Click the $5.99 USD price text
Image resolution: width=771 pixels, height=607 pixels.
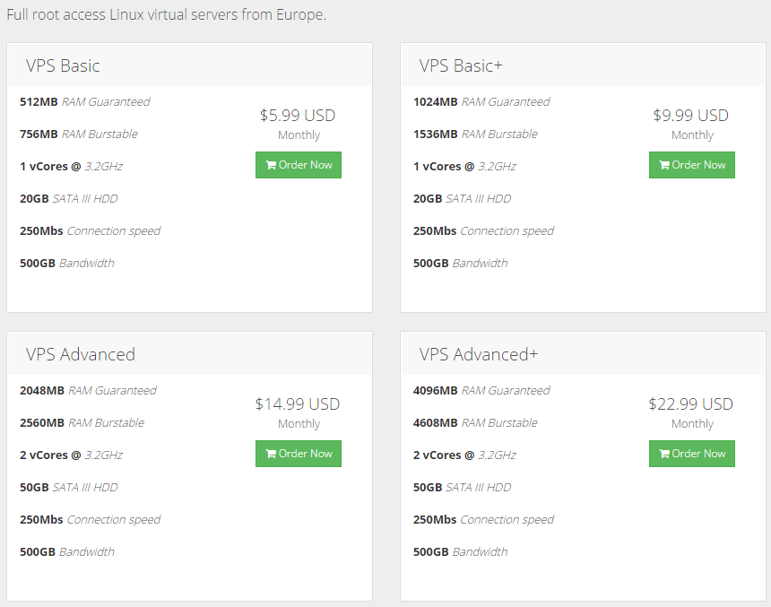pos(298,115)
